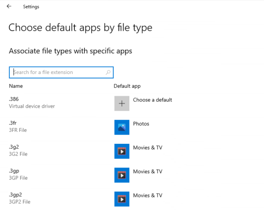Click the back arrow in Settings

click(9, 7)
